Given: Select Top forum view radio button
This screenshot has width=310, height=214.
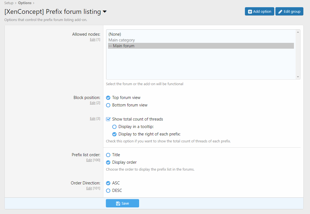Looking at the screenshot, I should pos(108,98).
